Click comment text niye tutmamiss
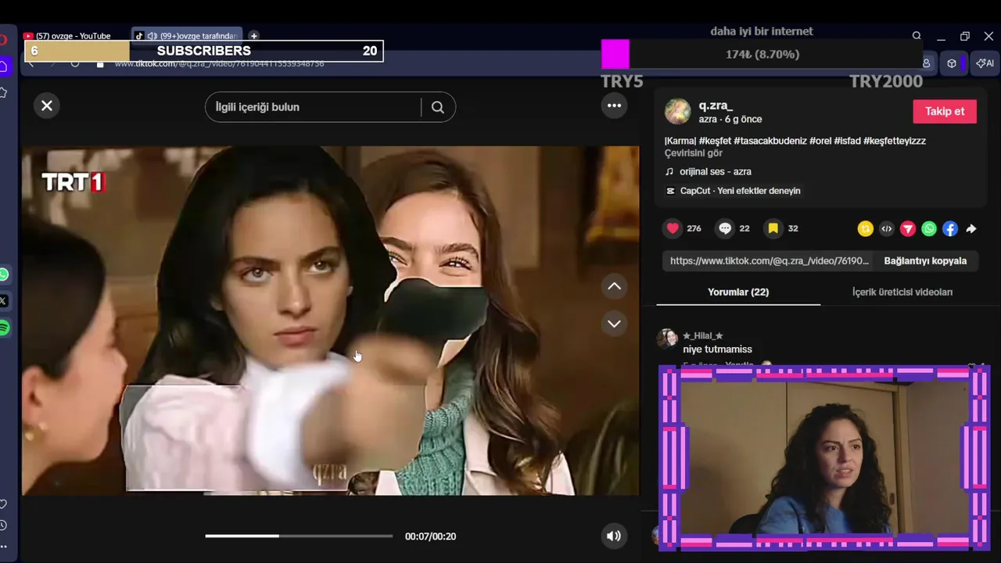Screen dimensions: 1001x563 click(717, 350)
